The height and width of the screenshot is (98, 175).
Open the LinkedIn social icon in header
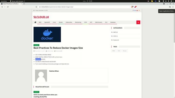click(x=135, y=10)
